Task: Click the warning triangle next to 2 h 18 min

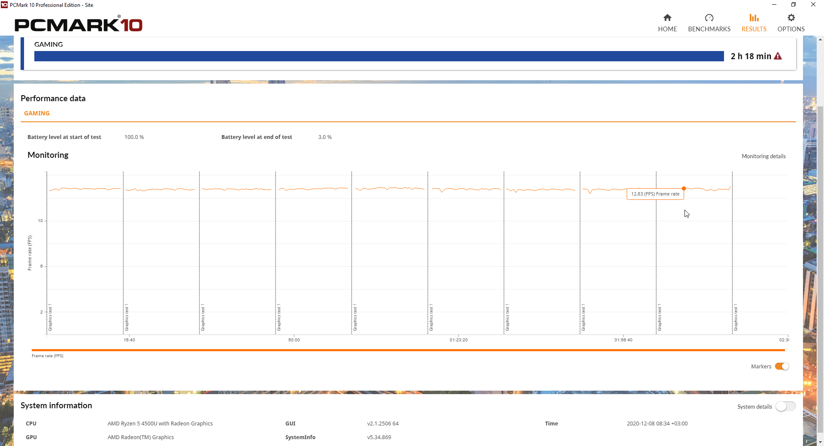Action: point(778,56)
